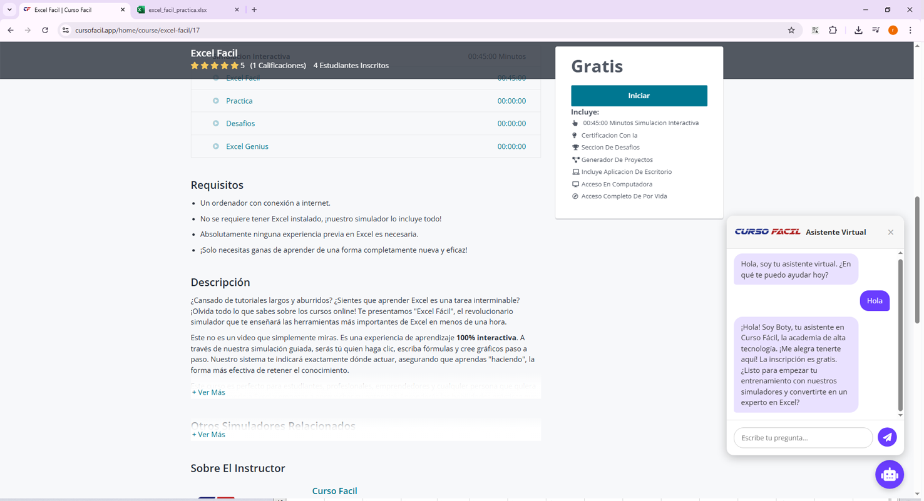This screenshot has height=501, width=924.
Task: Open a new browser tab
Action: (x=254, y=9)
